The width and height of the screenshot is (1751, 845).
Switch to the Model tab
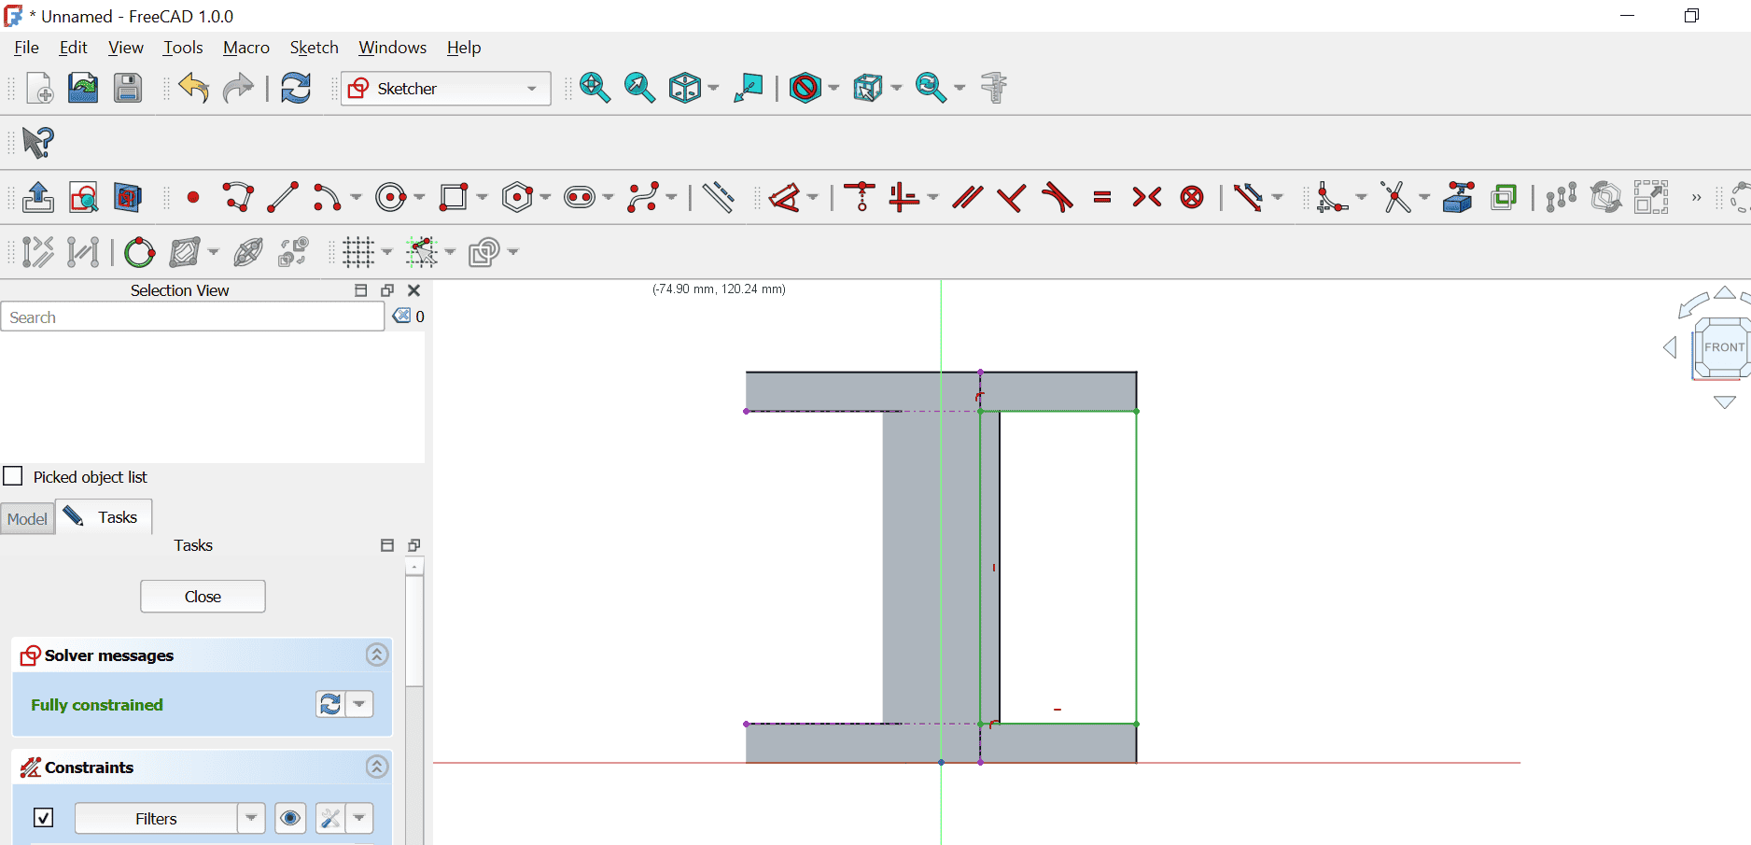click(x=27, y=518)
